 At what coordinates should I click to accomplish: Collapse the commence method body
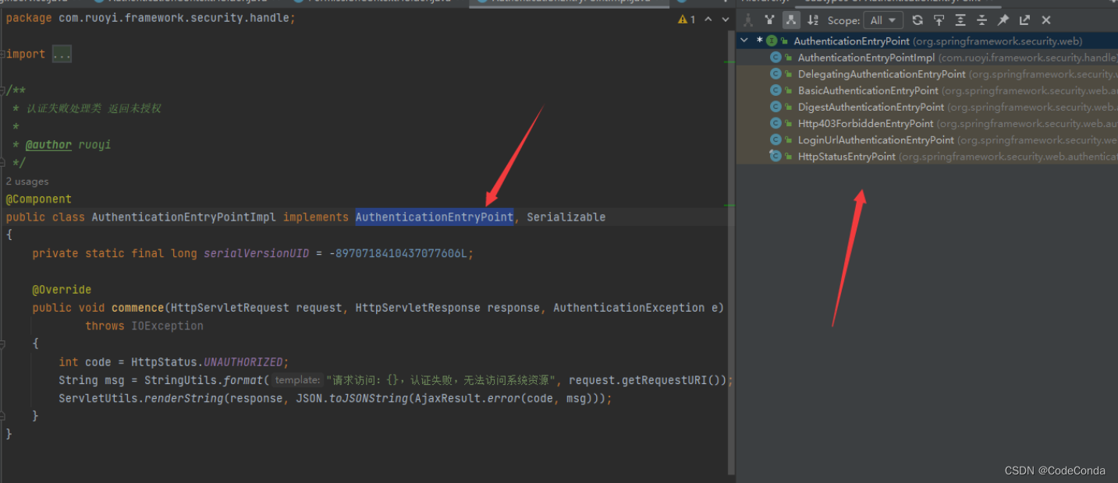tap(2, 344)
